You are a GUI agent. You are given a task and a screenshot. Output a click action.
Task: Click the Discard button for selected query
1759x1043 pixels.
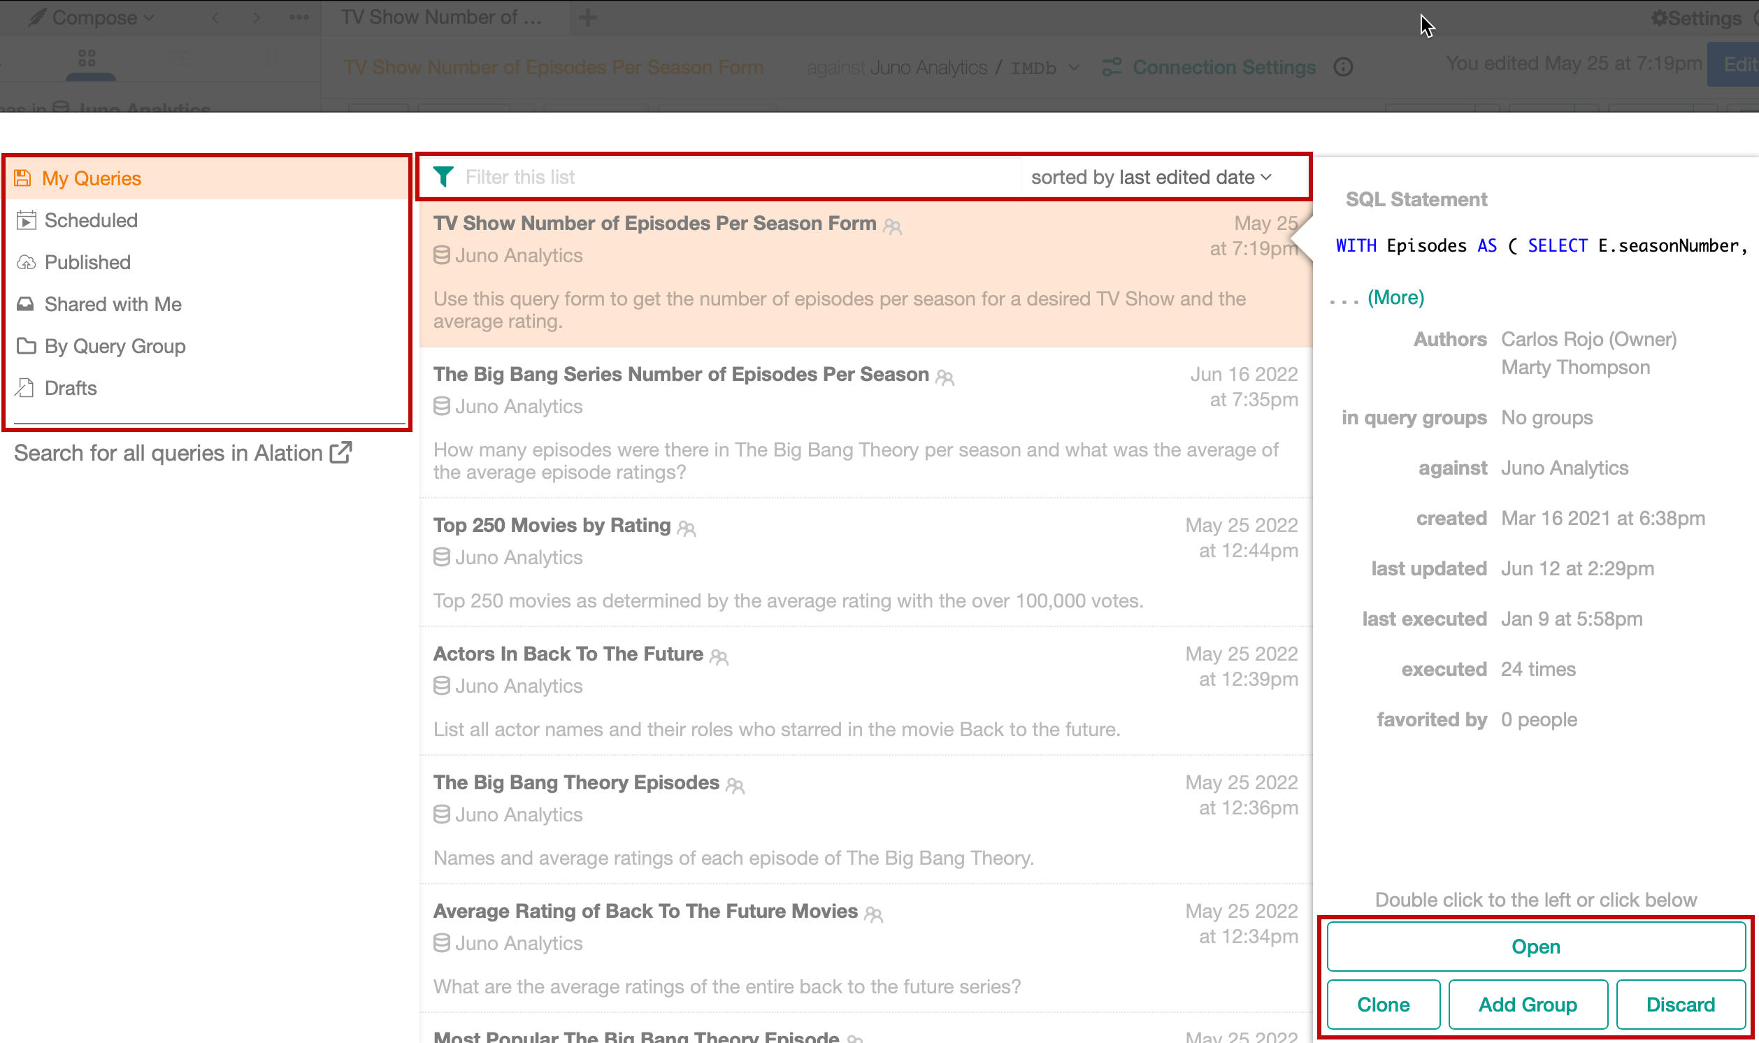pyautogui.click(x=1681, y=1003)
